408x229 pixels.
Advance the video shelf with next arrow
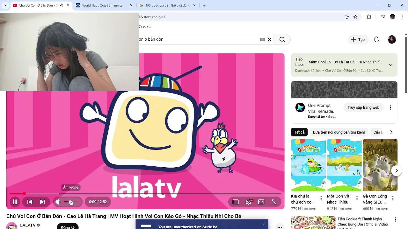pyautogui.click(x=396, y=171)
